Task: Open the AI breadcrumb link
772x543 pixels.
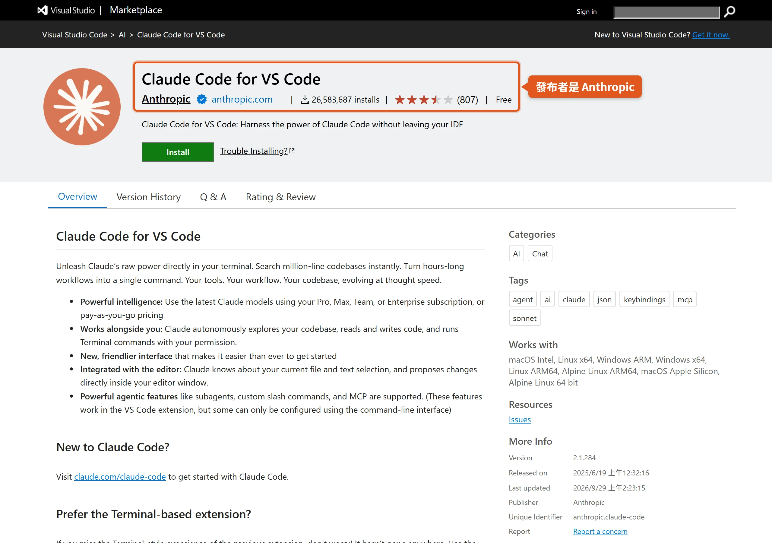Action: [x=122, y=35]
